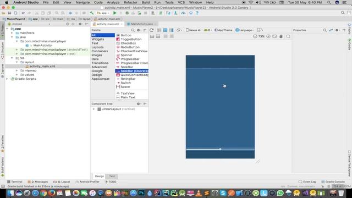Open Component Tree gear settings
Viewport: 352px width, 198px height.
pos(139,104)
